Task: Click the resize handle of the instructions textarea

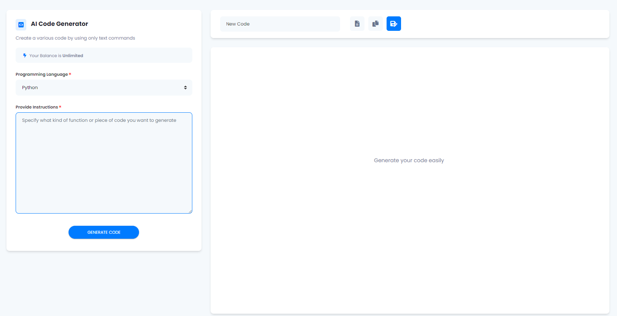Action: [x=190, y=211]
